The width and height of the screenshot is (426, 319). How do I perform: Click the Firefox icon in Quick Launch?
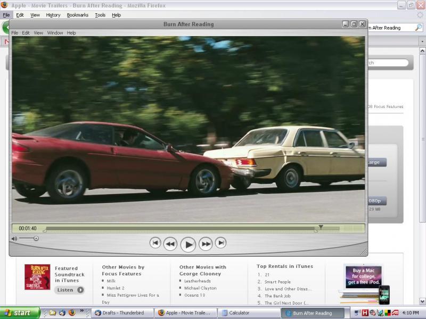click(x=71, y=313)
